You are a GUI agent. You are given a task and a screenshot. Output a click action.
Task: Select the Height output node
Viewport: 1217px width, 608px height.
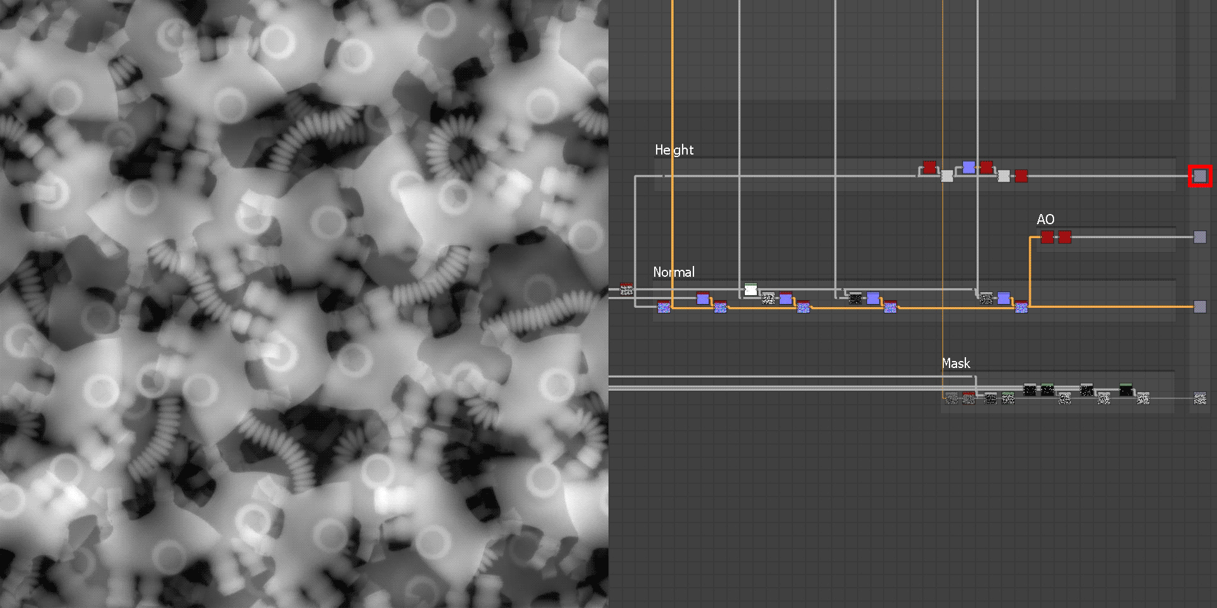click(x=1200, y=176)
